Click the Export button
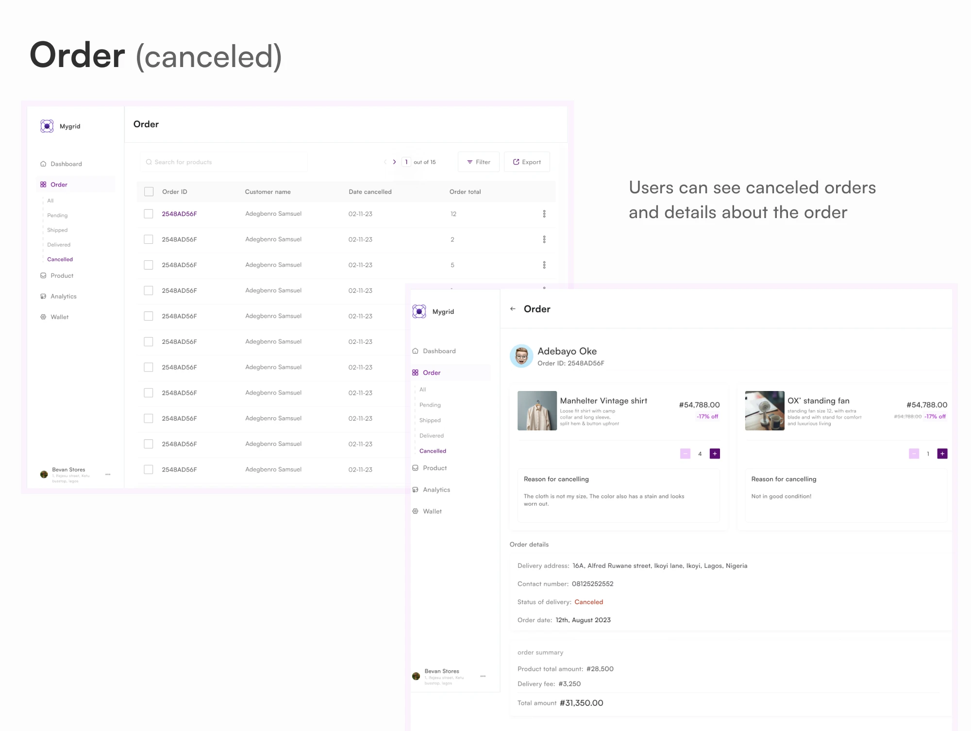 [x=527, y=162]
